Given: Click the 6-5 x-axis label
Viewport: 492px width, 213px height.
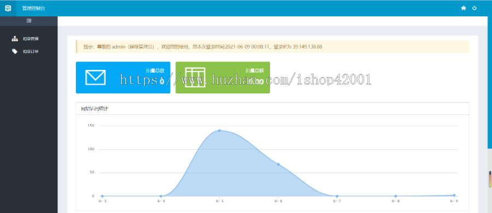Looking at the screenshot, I should (220, 201).
